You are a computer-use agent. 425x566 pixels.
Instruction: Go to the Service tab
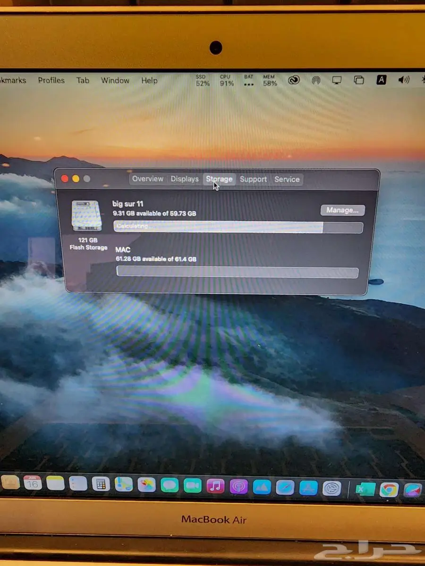[x=287, y=179]
